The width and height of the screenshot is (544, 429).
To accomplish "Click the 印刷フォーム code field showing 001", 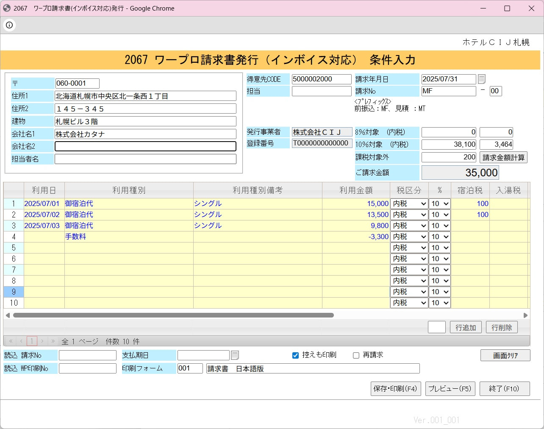I will pos(190,368).
